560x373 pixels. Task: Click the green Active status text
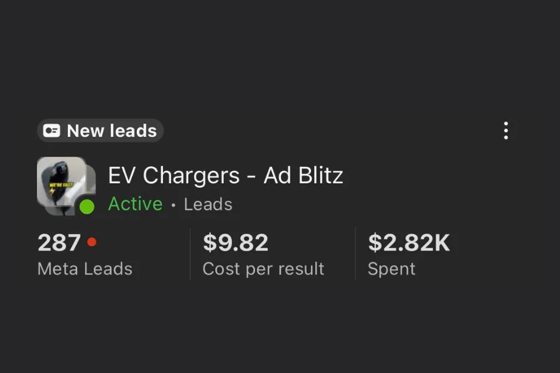coord(135,204)
